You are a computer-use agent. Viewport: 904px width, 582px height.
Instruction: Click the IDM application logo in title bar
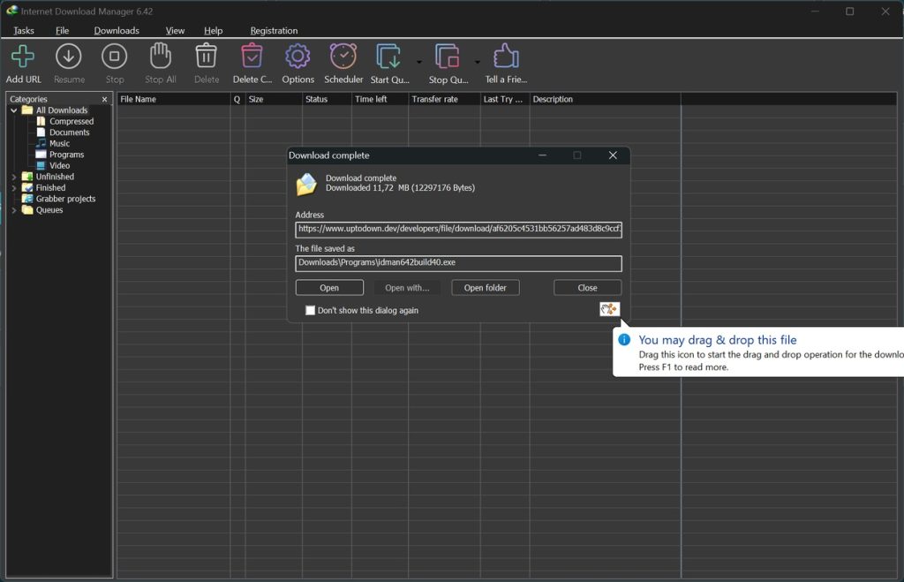tap(11, 11)
